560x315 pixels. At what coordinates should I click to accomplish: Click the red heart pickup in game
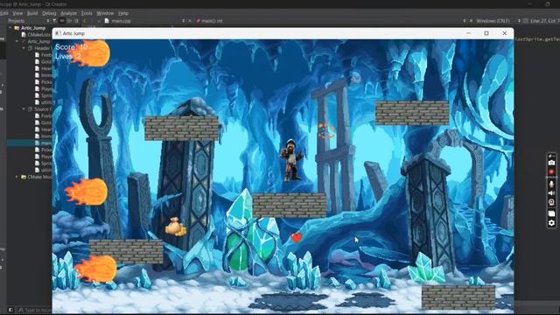pyautogui.click(x=296, y=237)
